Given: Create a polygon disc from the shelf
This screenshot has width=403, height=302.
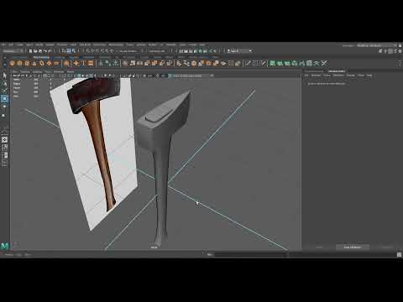Looking at the screenshot, I should coord(56,64).
